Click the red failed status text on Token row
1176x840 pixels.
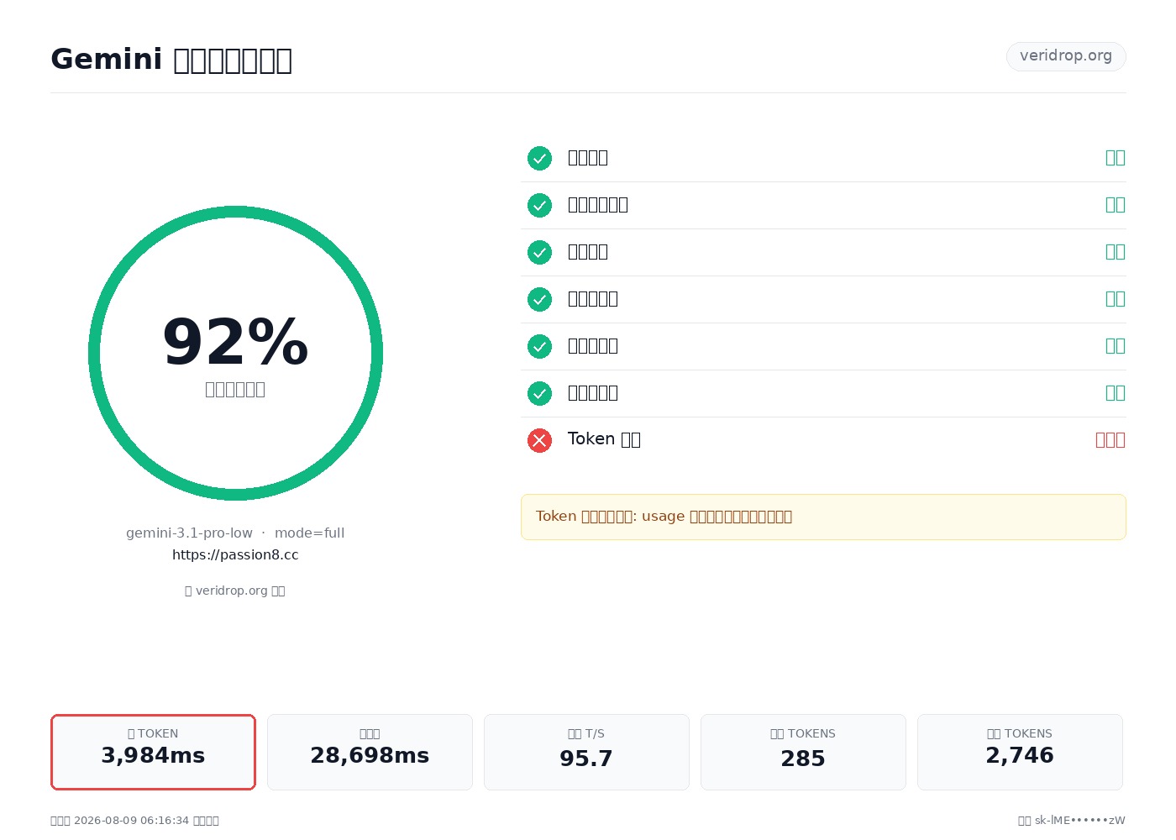pyautogui.click(x=1110, y=440)
